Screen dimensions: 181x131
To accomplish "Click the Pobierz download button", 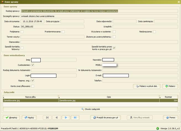I will coord(170,86).
